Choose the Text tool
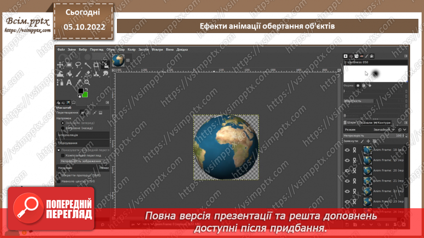 click(x=69, y=83)
